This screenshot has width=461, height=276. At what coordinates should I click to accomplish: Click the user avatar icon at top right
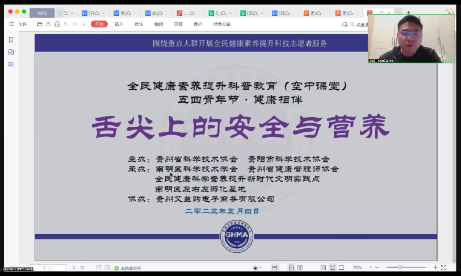point(449,12)
